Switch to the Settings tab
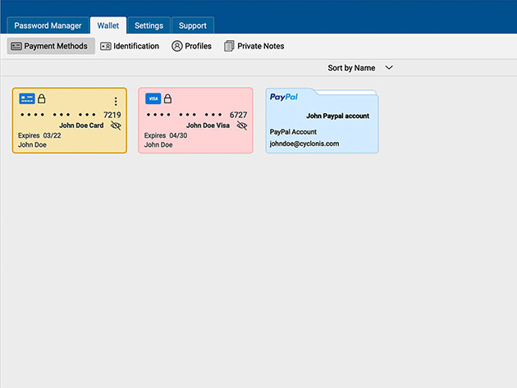This screenshot has width=517, height=388. (x=149, y=25)
